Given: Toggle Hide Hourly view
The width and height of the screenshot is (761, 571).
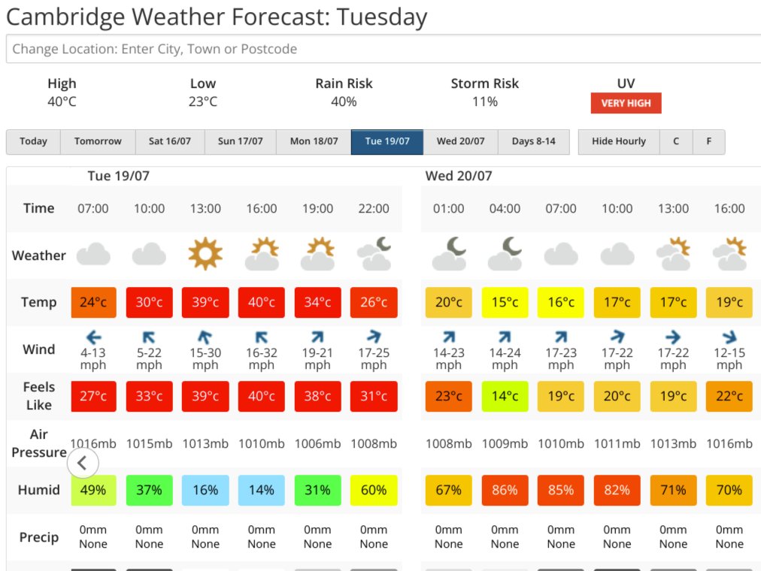Looking at the screenshot, I should point(619,141).
